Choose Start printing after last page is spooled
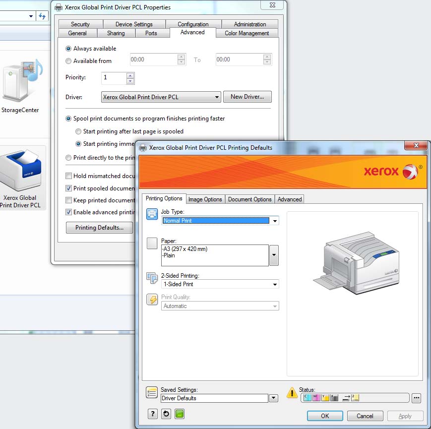431x429 pixels. (x=78, y=131)
